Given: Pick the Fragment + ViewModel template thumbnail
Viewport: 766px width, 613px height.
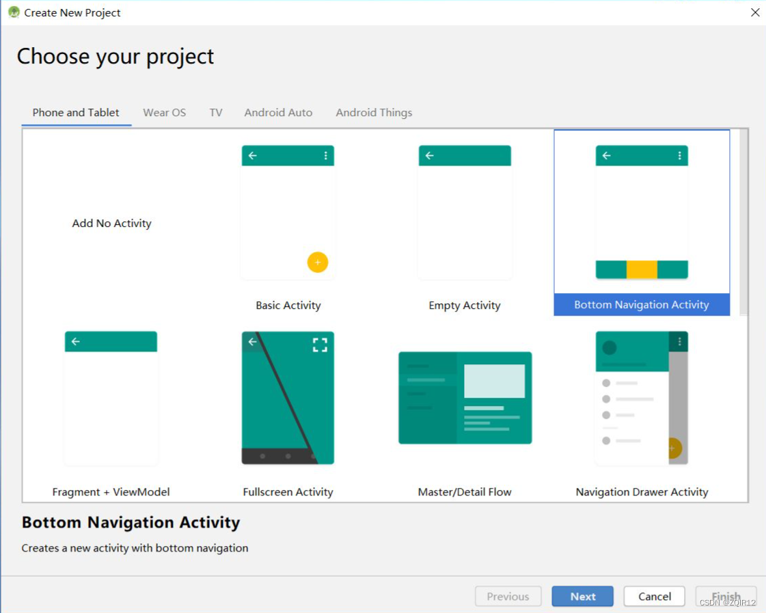Looking at the screenshot, I should (x=111, y=398).
